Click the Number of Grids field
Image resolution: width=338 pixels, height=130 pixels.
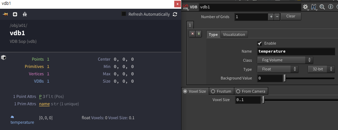pos(251,17)
